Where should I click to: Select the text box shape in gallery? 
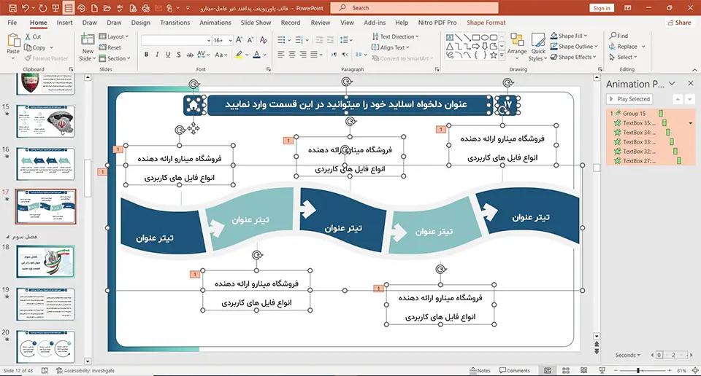(450, 37)
